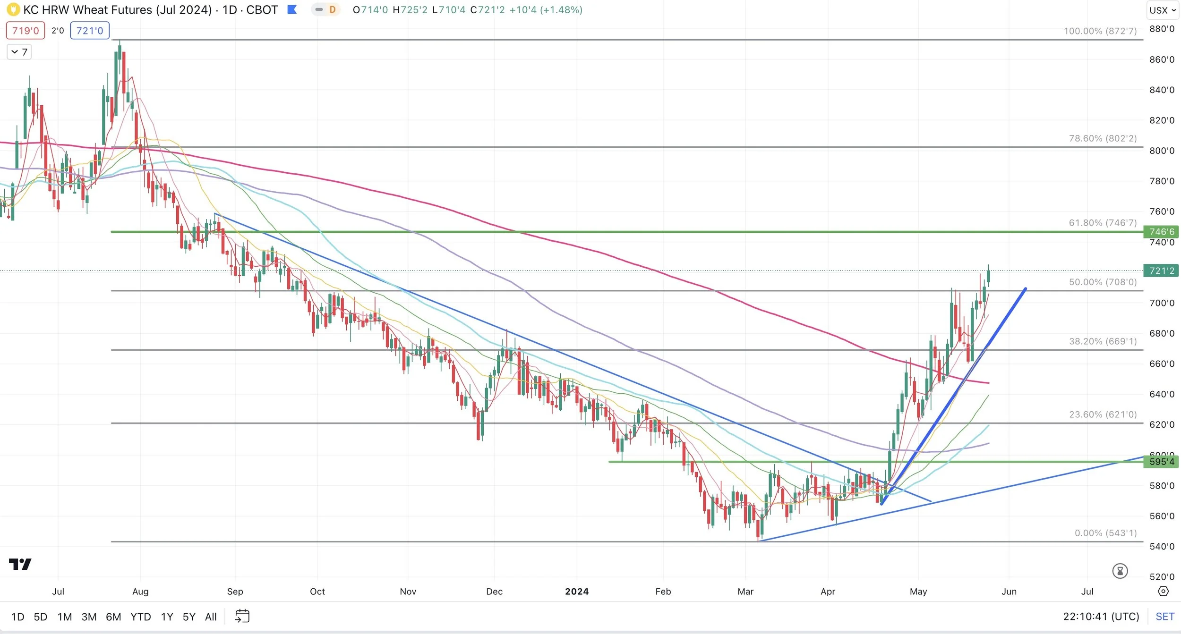Screen dimensions: 1181x634
Task: Toggle the SET session button
Action: [1164, 616]
